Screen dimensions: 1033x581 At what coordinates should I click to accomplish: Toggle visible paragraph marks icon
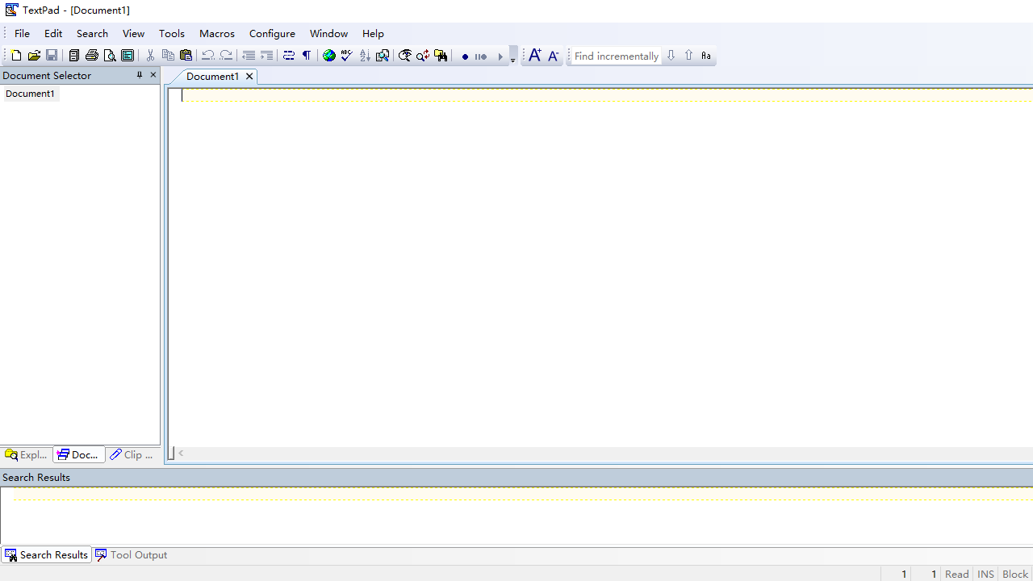pos(307,56)
